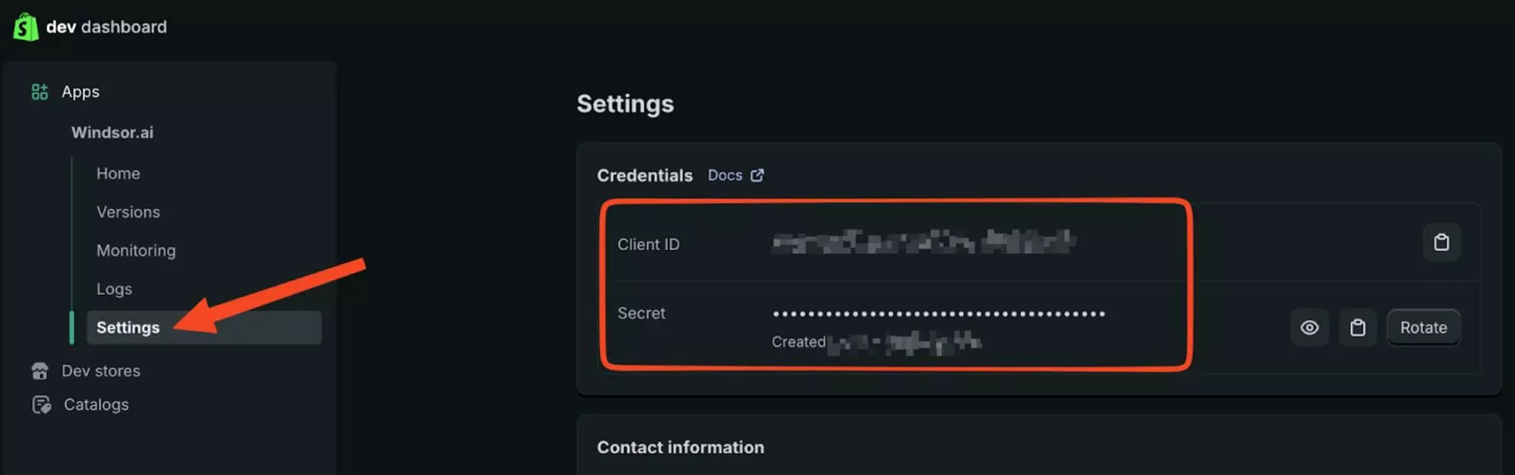
Task: Open the Versions page
Action: 128,212
